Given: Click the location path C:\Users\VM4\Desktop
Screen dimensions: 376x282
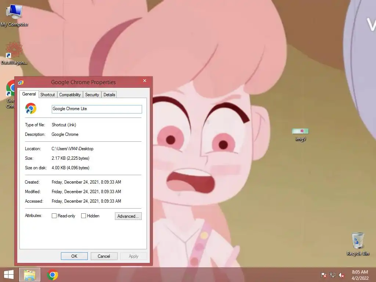Looking at the screenshot, I should 72,149.
